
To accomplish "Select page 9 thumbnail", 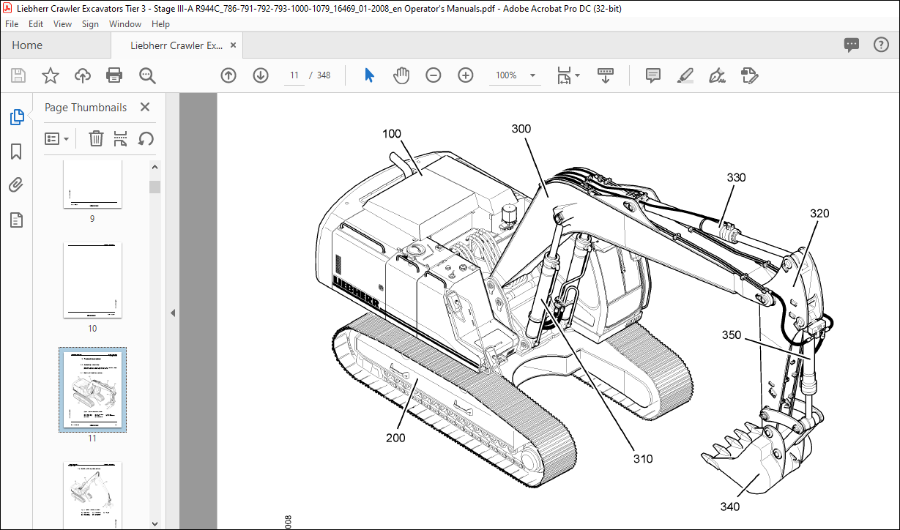I will click(92, 184).
